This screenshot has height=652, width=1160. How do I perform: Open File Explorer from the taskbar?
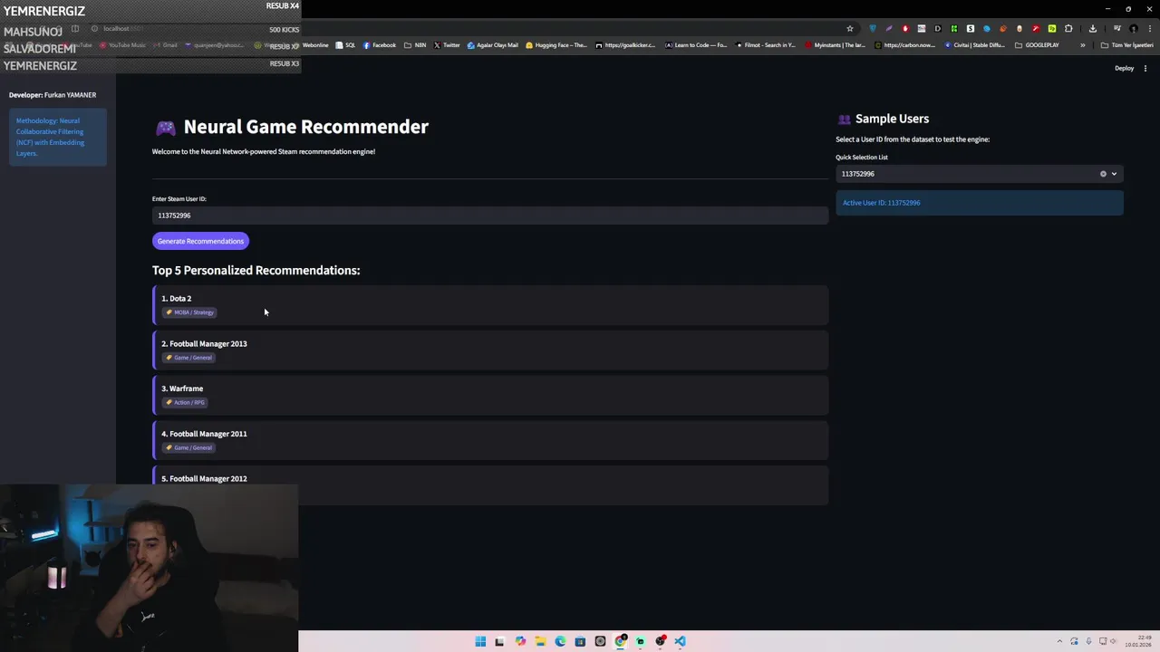tap(540, 641)
